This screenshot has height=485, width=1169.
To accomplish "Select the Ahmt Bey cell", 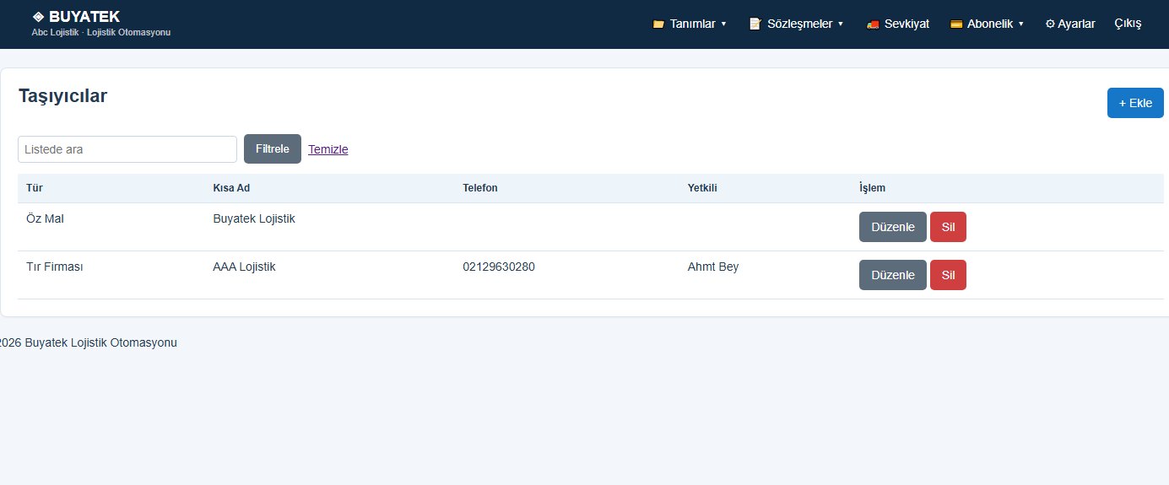I will [x=713, y=267].
